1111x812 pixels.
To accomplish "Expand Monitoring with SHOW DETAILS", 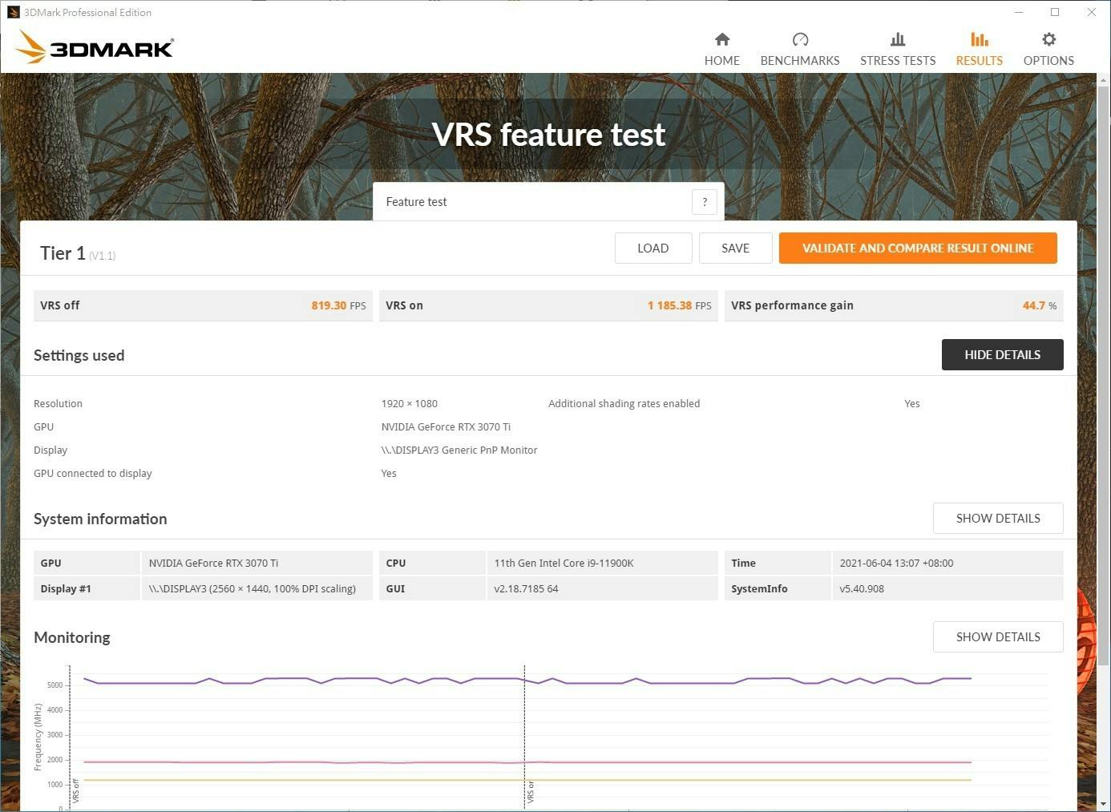I will pos(998,637).
